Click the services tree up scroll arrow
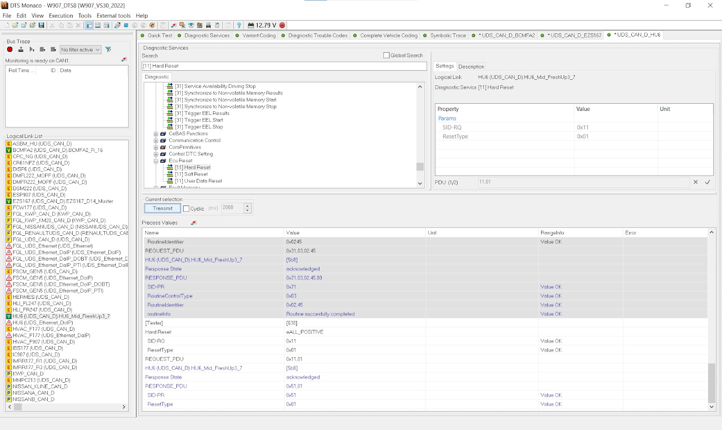 tap(420, 87)
